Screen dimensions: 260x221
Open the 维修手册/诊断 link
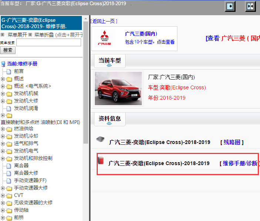coord(240,164)
